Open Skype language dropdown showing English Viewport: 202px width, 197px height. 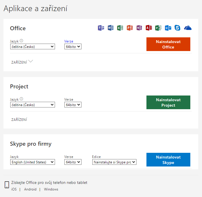(x=32, y=162)
